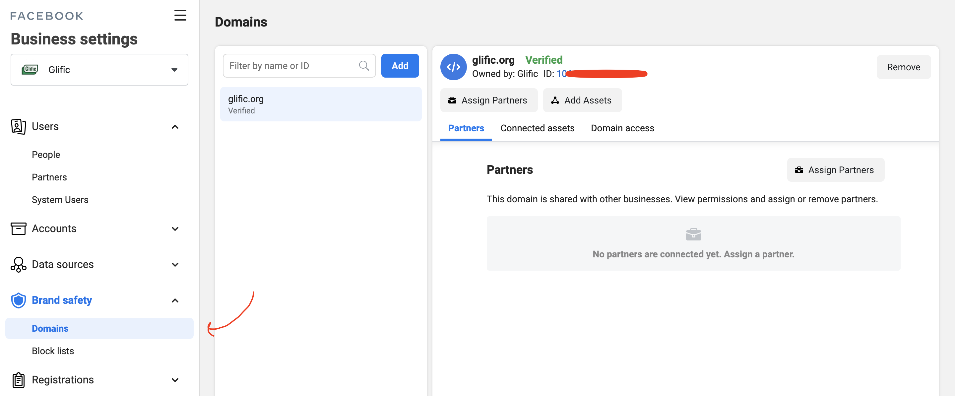Focus the Filter by name or ID field
Image resolution: width=955 pixels, height=396 pixels.
[299, 66]
